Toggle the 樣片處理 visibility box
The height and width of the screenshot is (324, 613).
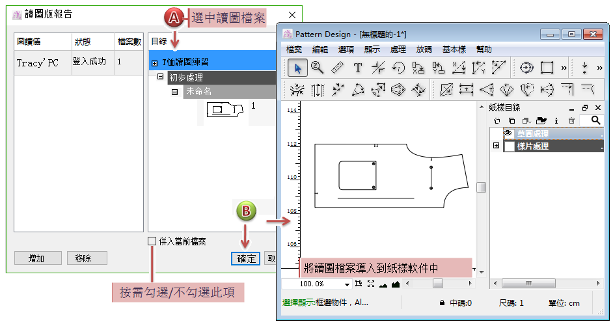[x=509, y=146]
